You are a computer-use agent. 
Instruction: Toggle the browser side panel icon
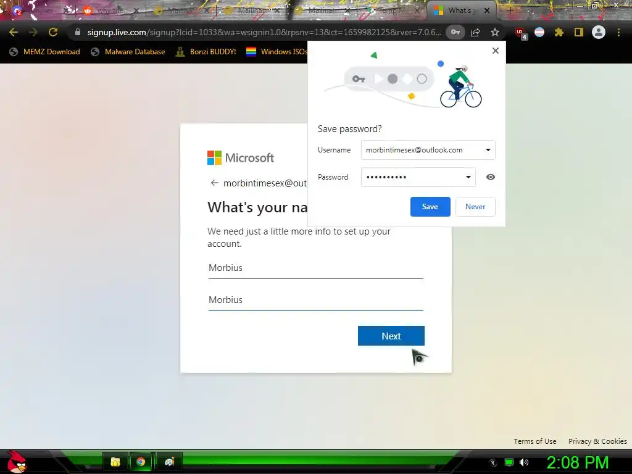[579, 32]
